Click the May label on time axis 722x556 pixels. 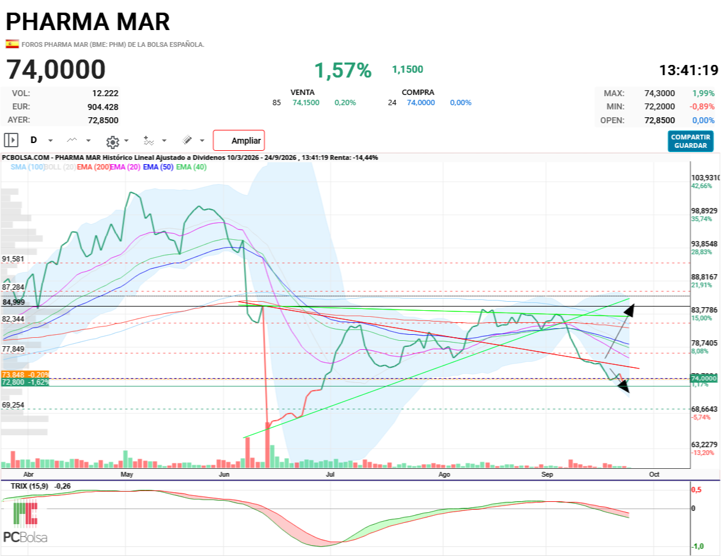click(126, 474)
